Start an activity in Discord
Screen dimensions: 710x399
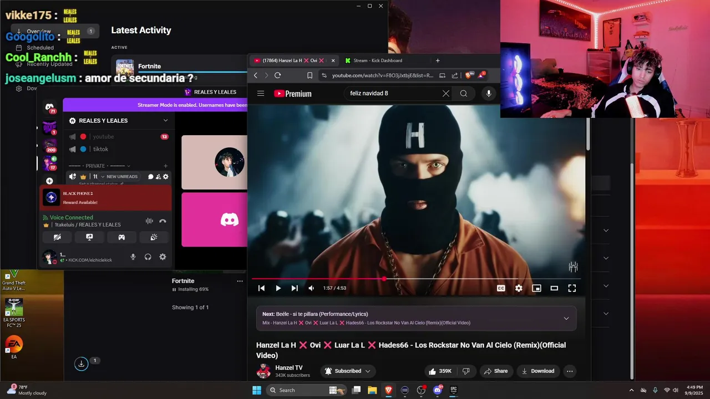tap(121, 237)
